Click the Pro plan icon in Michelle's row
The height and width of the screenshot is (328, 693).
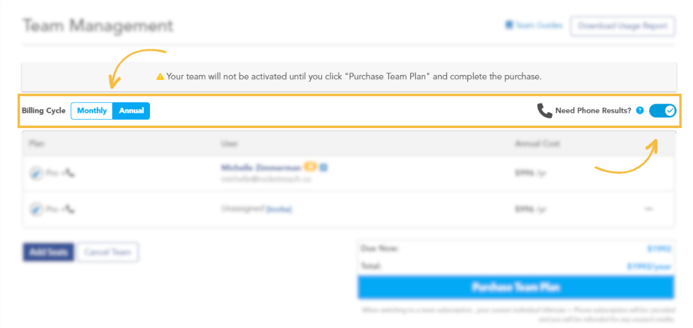35,173
